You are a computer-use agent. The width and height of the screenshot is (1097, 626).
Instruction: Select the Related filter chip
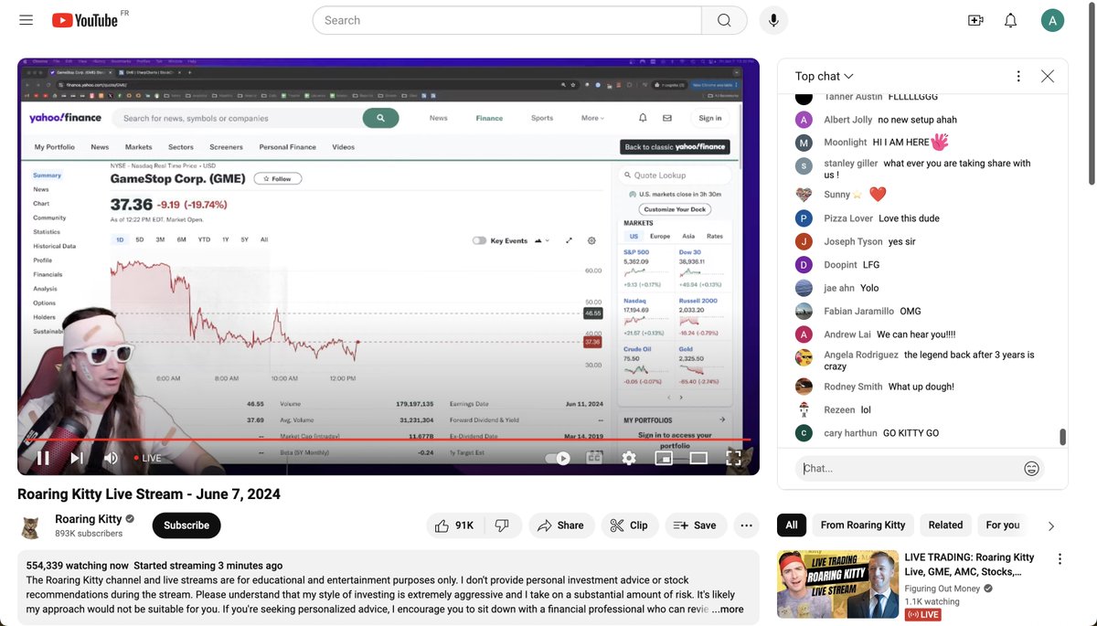point(945,525)
